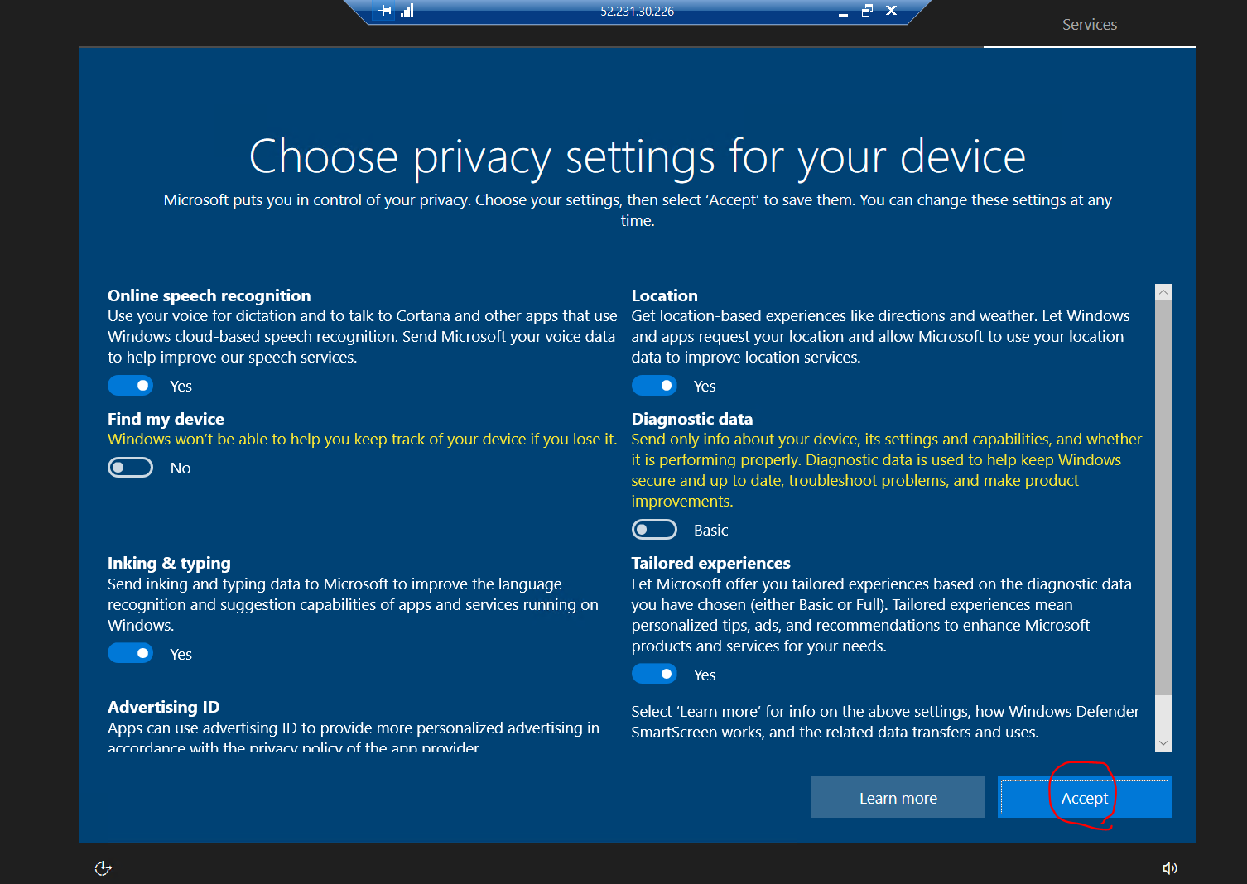Open the Ease of Access icon
Viewport: 1247px width, 884px height.
(104, 867)
